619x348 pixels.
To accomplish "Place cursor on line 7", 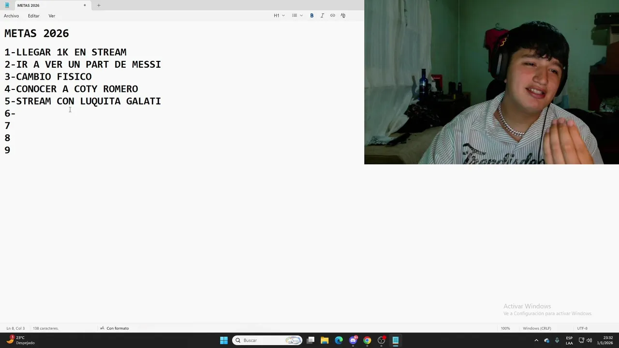I will pyautogui.click(x=7, y=126).
